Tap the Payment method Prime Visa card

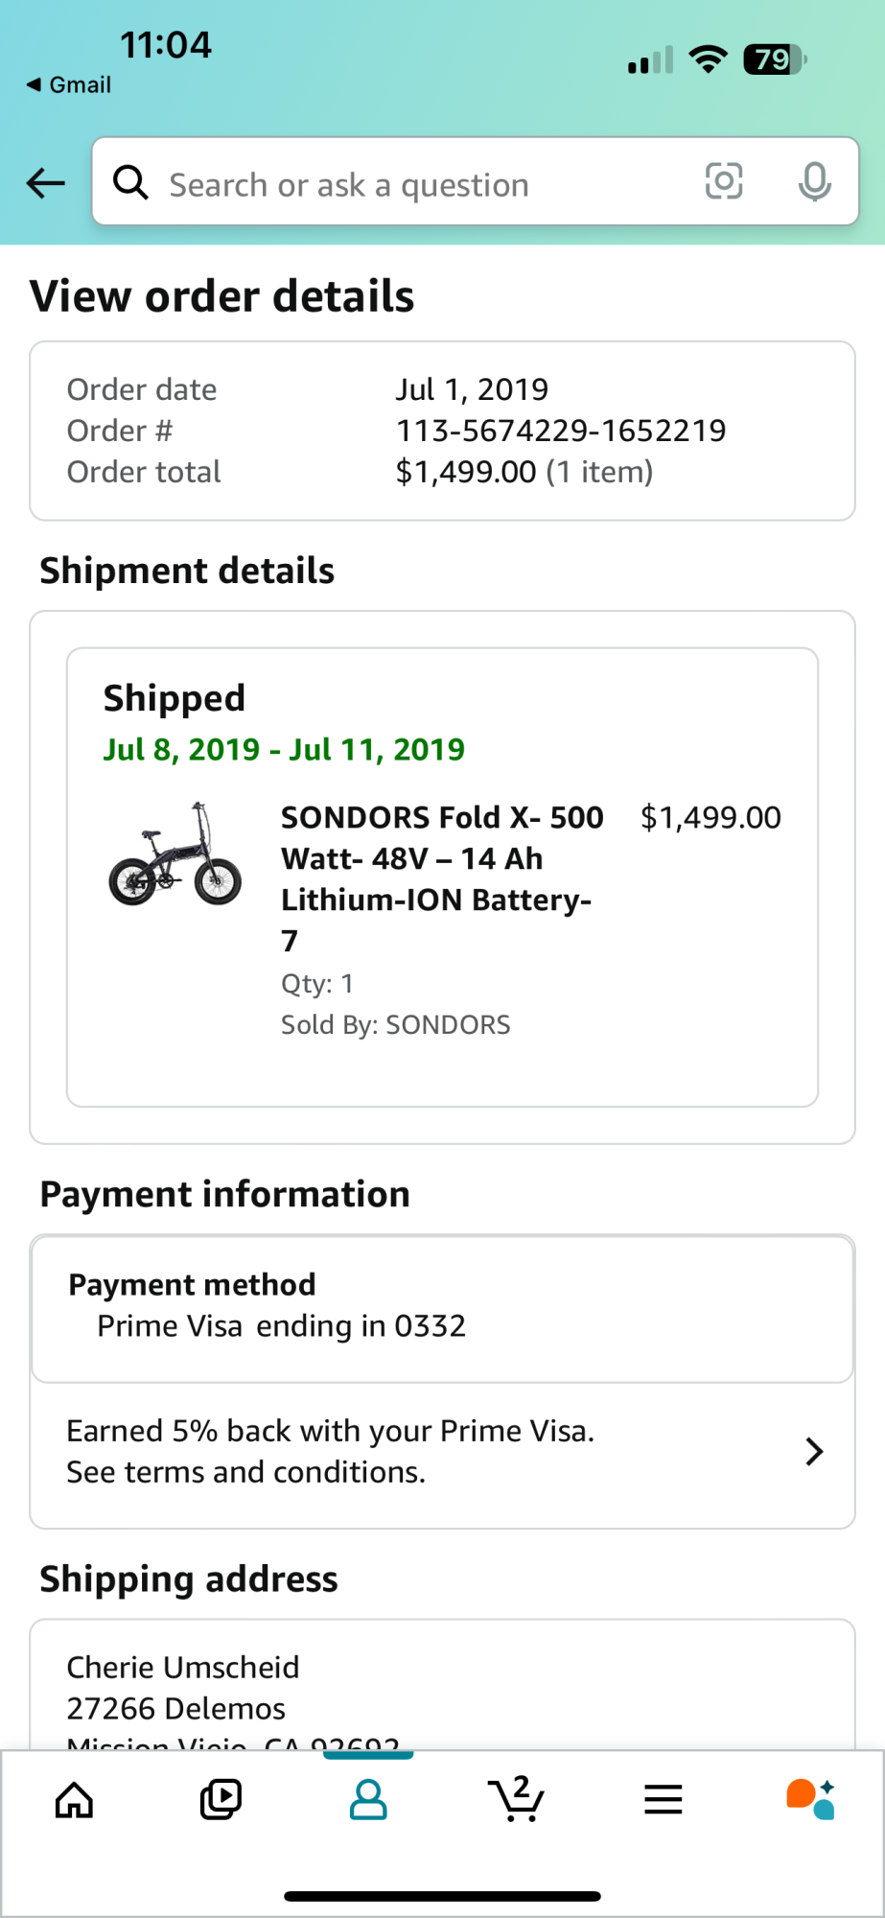click(442, 1308)
